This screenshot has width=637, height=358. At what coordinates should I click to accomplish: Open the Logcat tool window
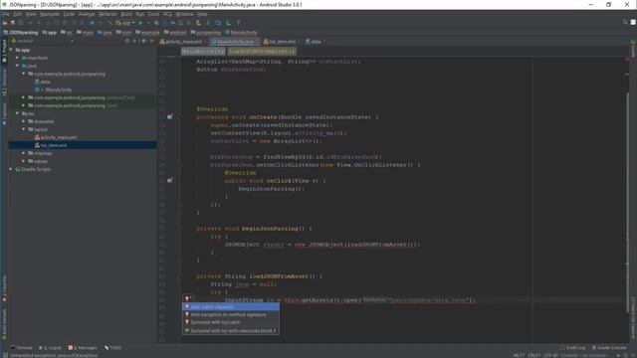pyautogui.click(x=50, y=348)
